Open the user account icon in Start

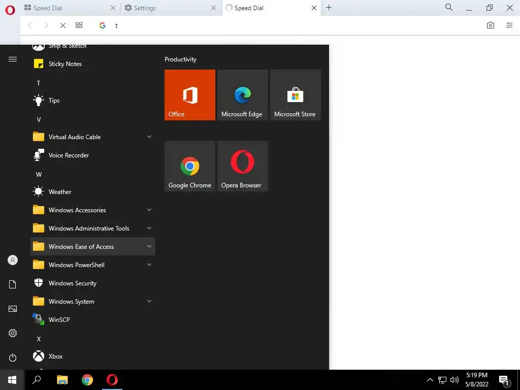pyautogui.click(x=13, y=260)
